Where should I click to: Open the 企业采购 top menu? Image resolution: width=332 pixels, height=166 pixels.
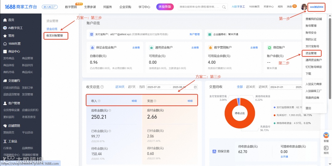click(125, 7)
